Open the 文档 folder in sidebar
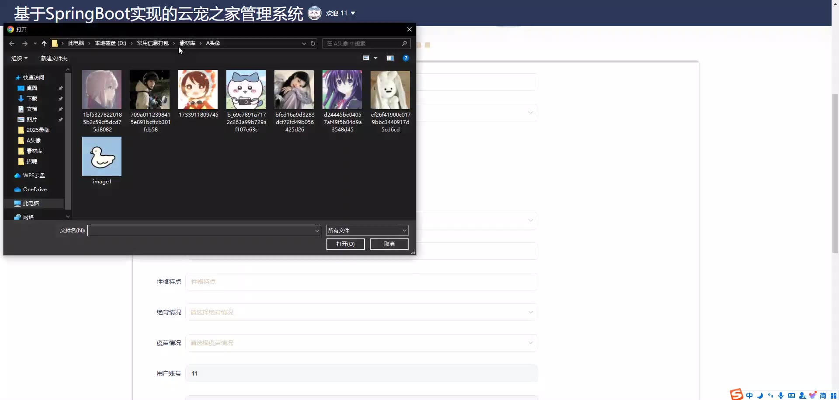This screenshot has width=839, height=400. click(31, 109)
